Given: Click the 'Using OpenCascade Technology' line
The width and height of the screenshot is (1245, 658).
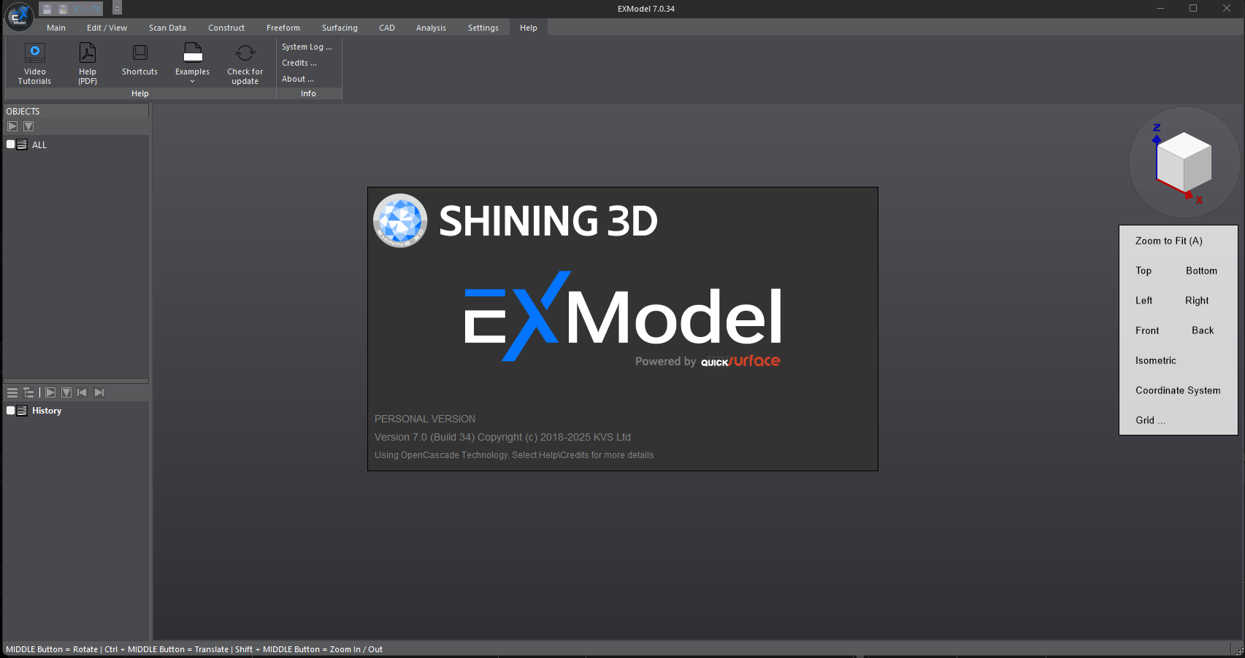Looking at the screenshot, I should coord(514,455).
